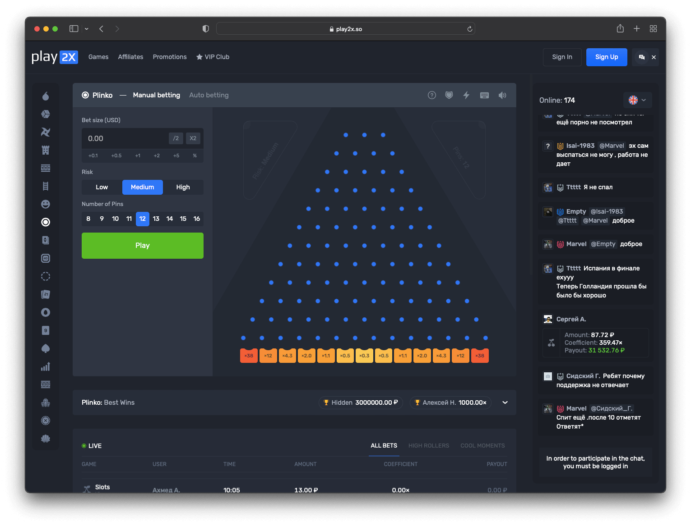Expand Safari sidebar options chevron

click(87, 29)
